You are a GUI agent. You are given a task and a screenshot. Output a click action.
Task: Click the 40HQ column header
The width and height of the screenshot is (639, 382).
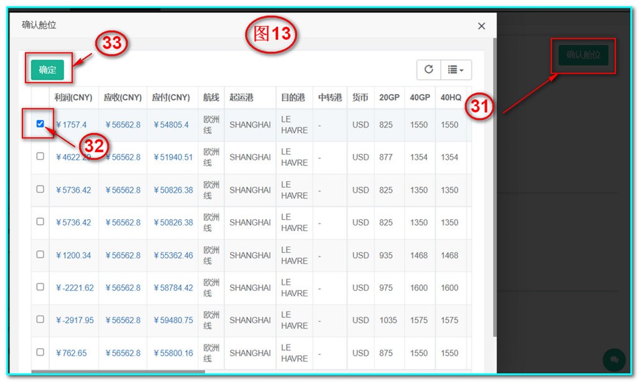pyautogui.click(x=450, y=98)
